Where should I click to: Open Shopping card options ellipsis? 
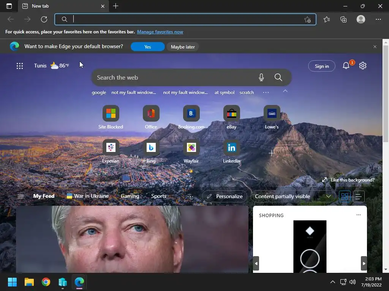tap(359, 215)
